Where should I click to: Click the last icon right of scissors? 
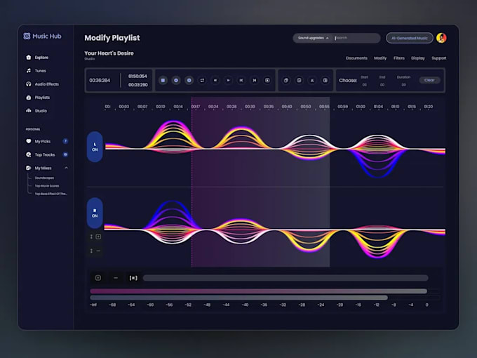click(325, 80)
